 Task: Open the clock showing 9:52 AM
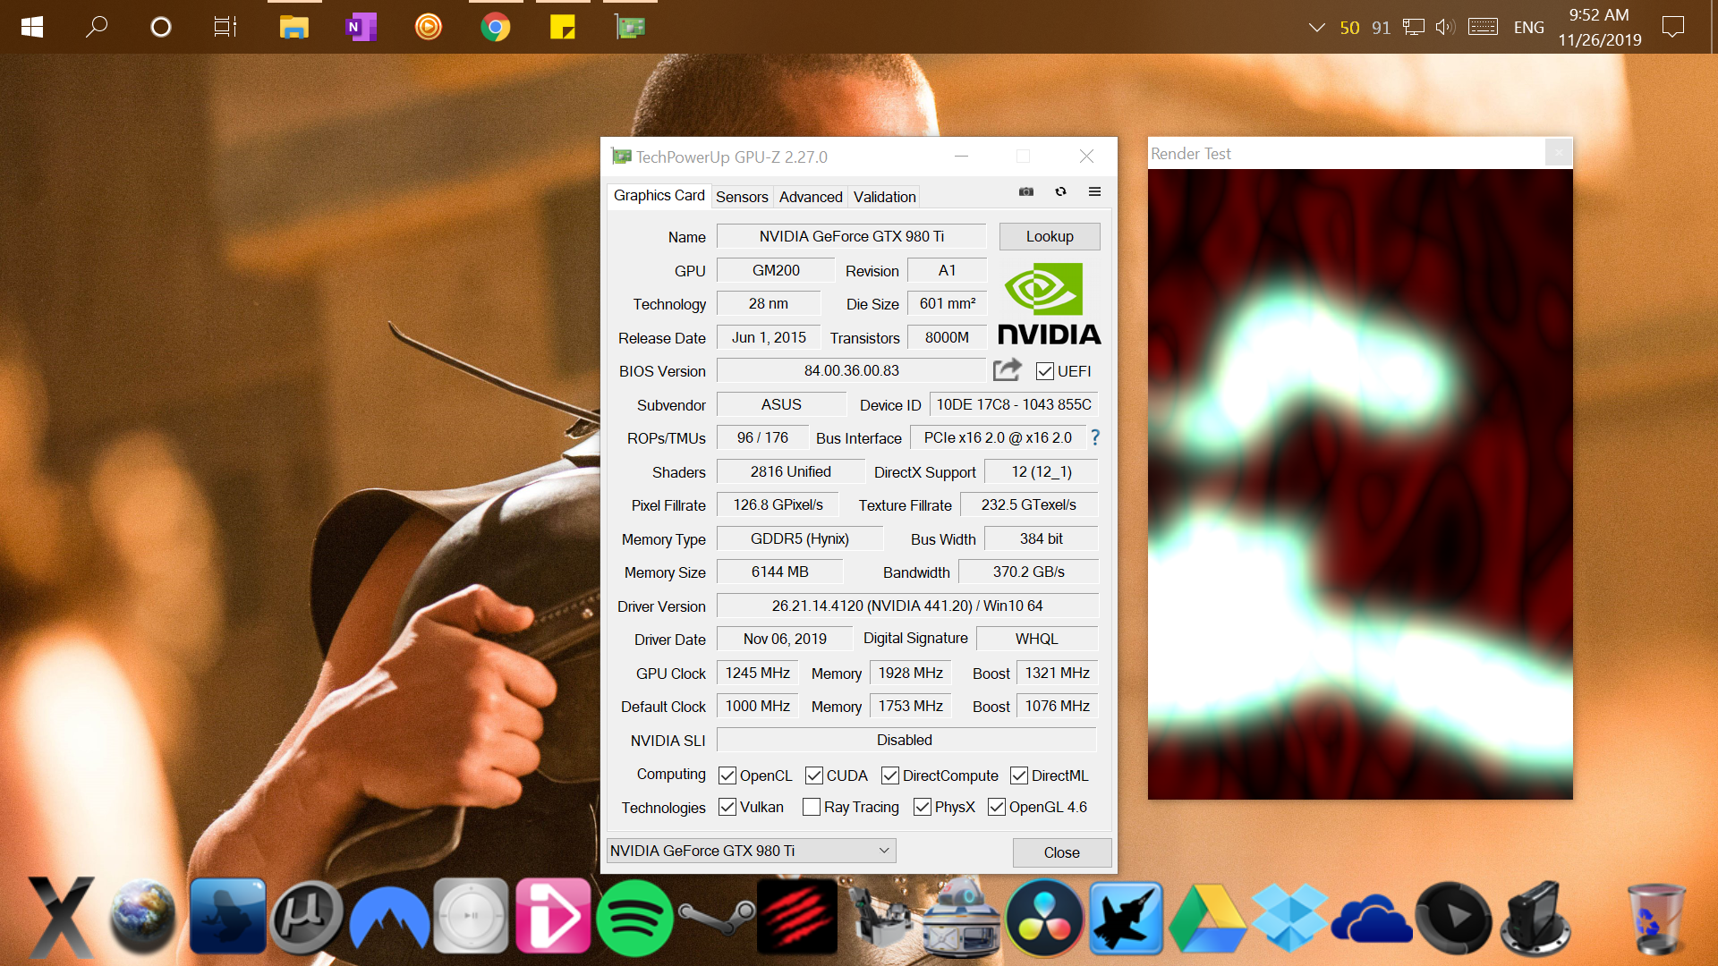pos(1599,27)
